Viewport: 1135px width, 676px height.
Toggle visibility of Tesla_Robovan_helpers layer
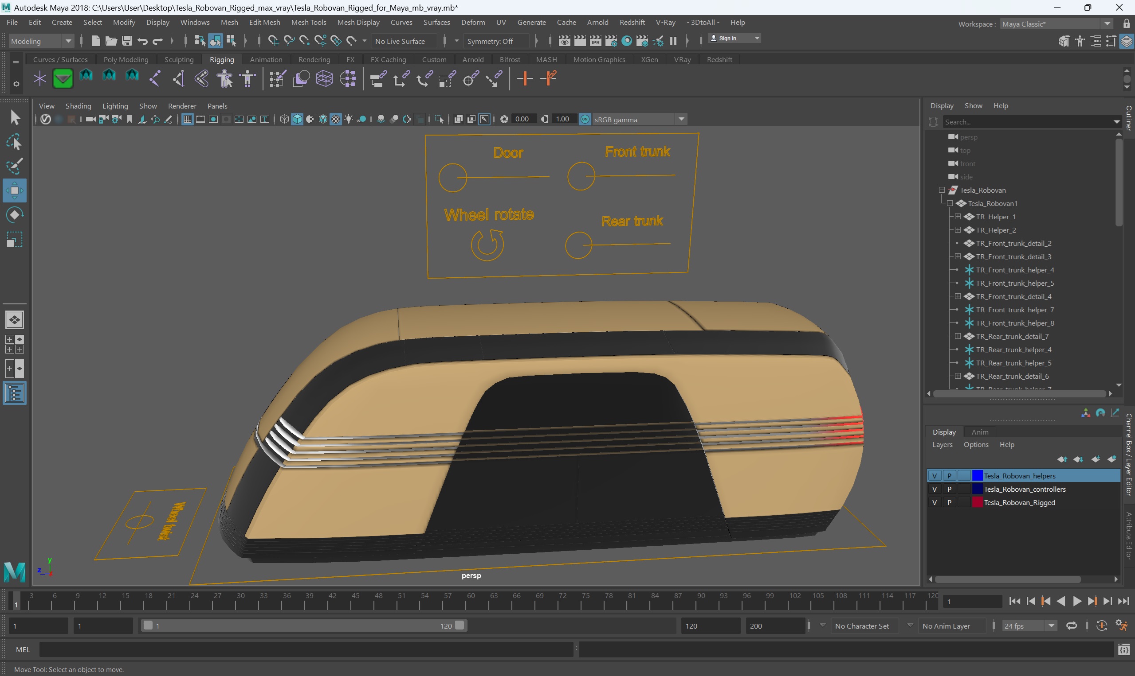pos(935,476)
